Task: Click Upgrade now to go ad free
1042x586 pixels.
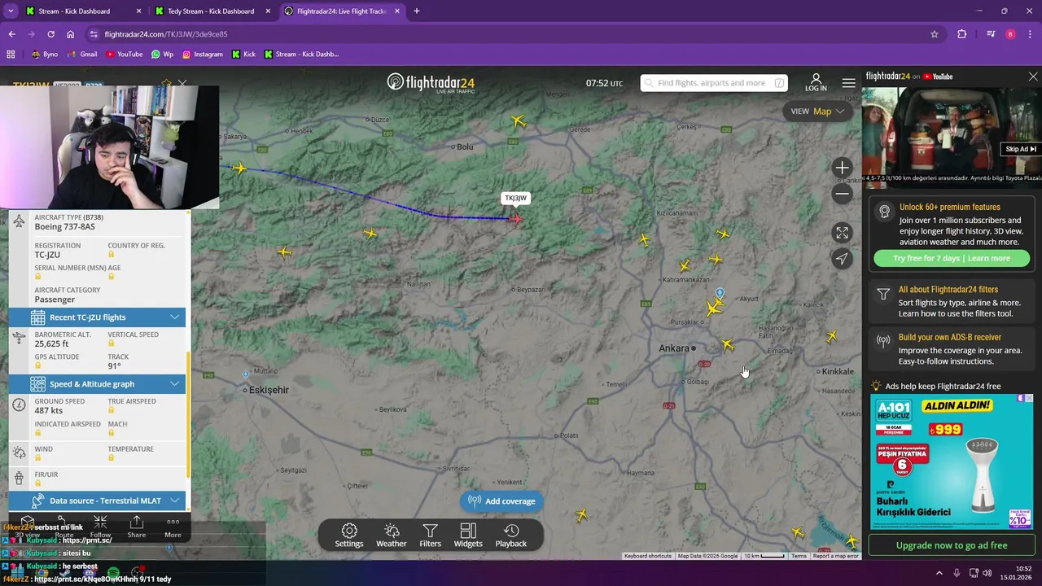Action: (x=952, y=545)
